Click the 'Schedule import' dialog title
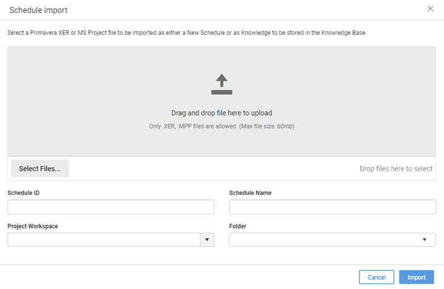 pos(38,10)
